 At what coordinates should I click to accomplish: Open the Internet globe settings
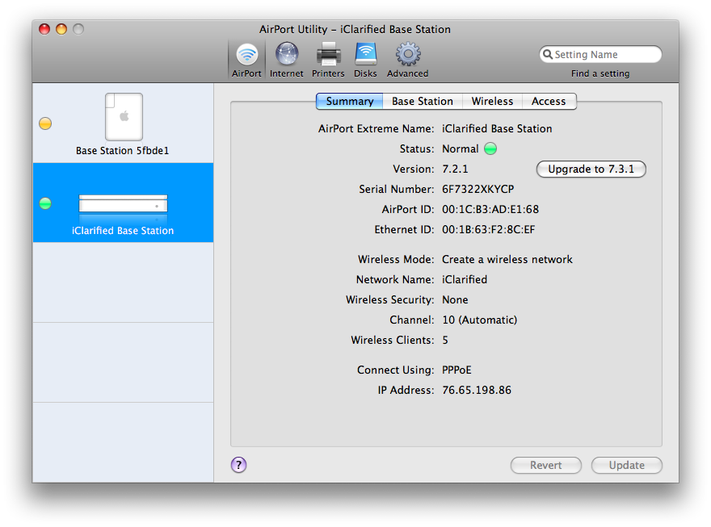click(x=286, y=60)
